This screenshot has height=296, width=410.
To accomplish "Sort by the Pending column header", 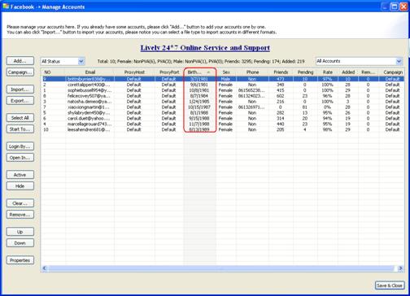I will [x=305, y=72].
